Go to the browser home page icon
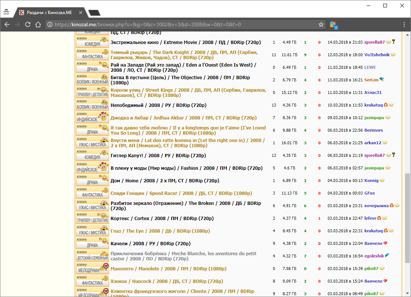 [38, 24]
